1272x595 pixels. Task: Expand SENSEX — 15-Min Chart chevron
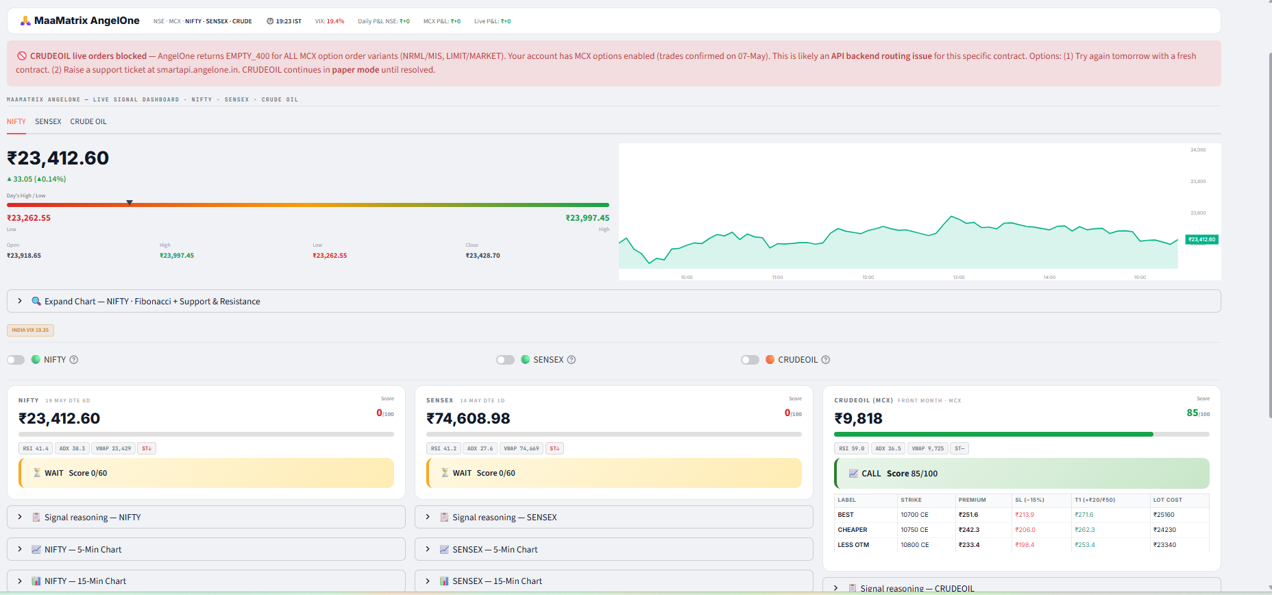click(x=428, y=581)
